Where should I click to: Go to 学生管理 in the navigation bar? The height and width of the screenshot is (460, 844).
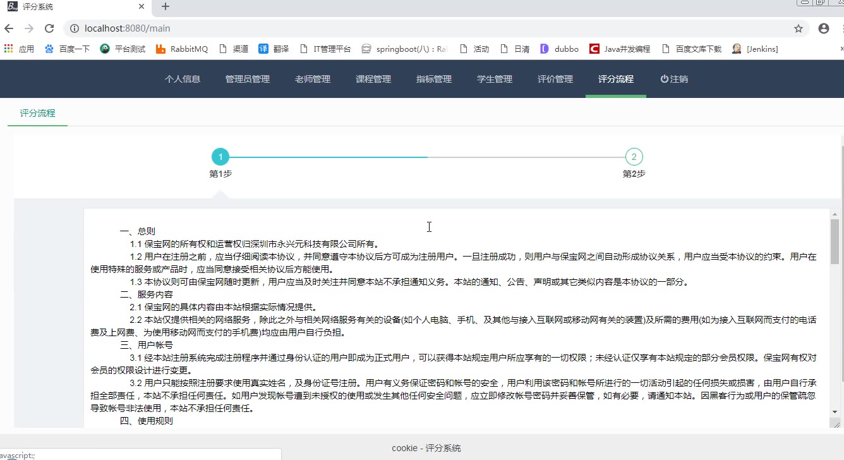(495, 79)
